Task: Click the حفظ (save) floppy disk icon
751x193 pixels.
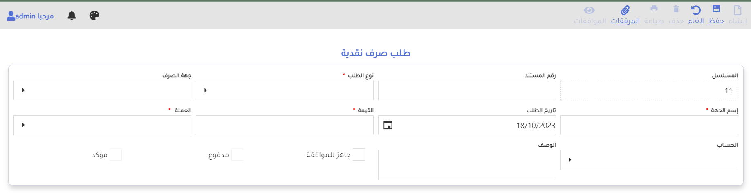Action: coord(716,9)
